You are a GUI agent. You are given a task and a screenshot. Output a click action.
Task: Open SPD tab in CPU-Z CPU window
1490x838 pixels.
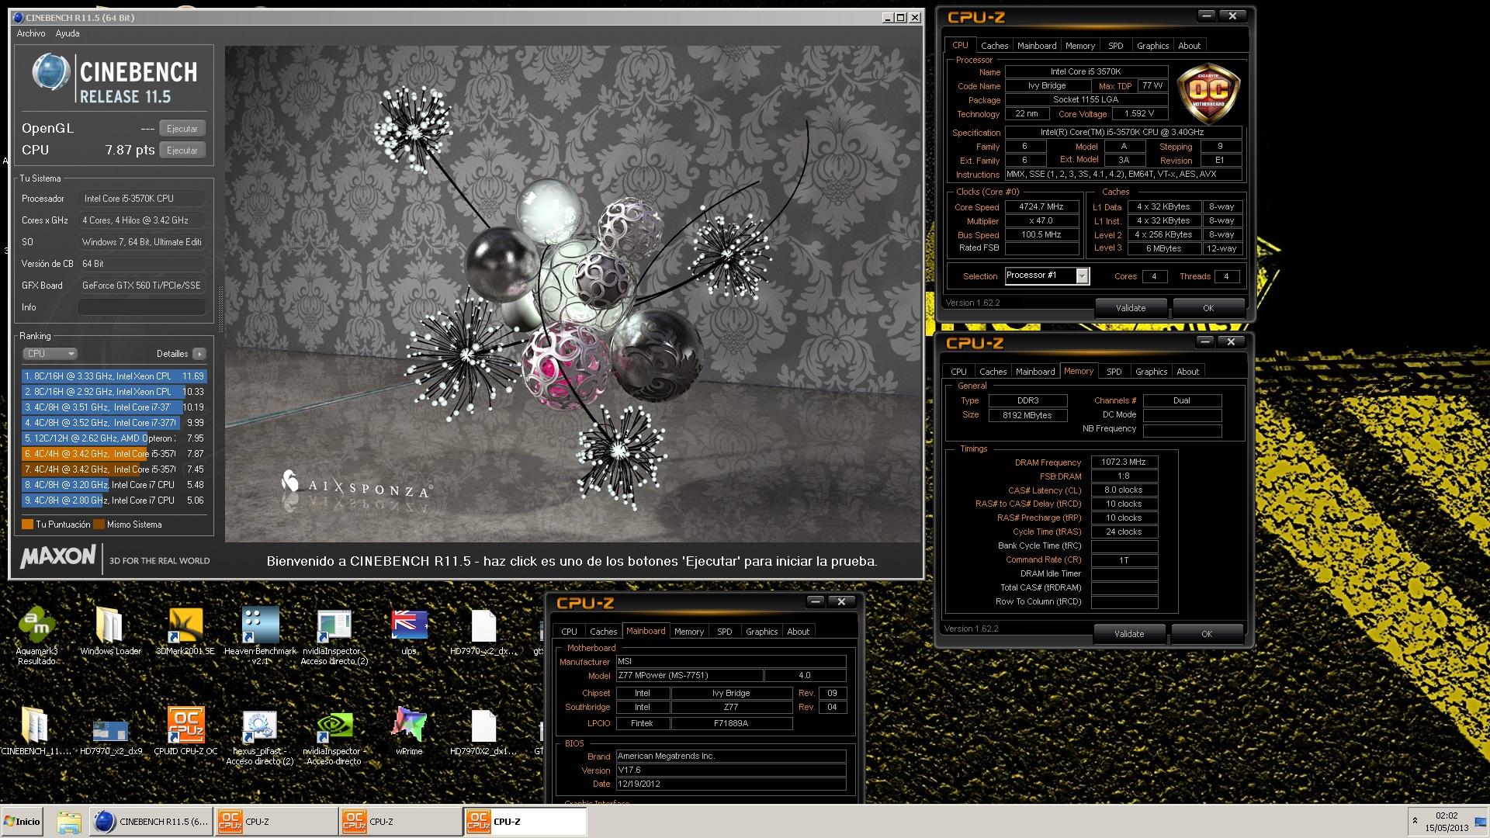click(x=1115, y=46)
